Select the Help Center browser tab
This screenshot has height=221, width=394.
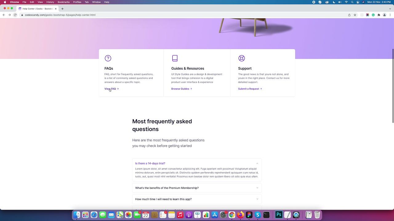pyautogui.click(x=37, y=9)
